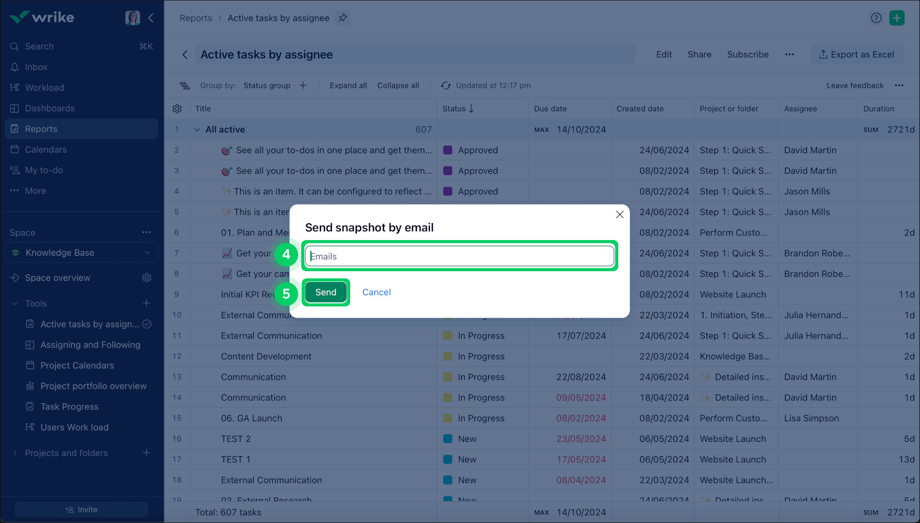Expand the Knowledge Base space dropdown
The image size is (920, 523).
[x=147, y=253]
